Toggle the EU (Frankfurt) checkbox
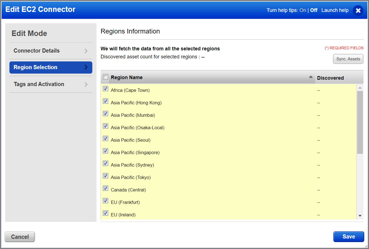Viewport: 369px width, 249px height. pyautogui.click(x=105, y=201)
